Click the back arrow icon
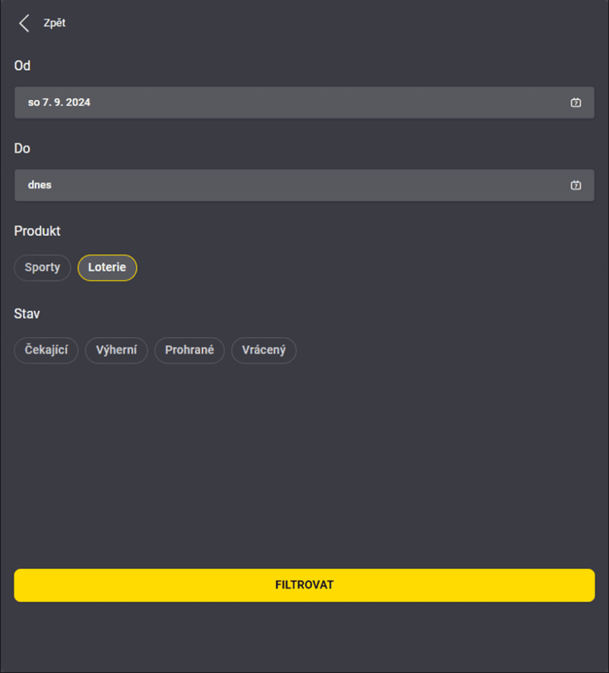 (x=24, y=23)
